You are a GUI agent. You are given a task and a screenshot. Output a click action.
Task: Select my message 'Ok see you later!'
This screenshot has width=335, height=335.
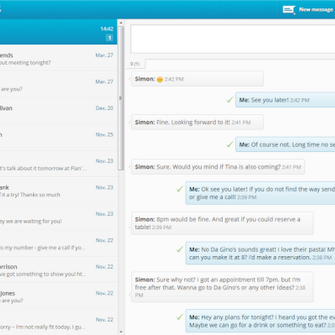pyautogui.click(x=260, y=193)
